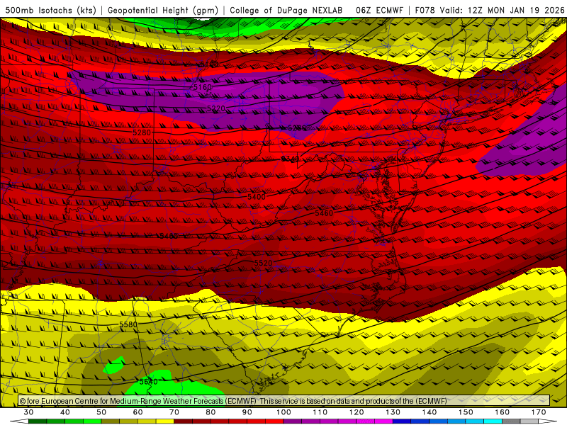Click the olive swatch right after tick 50

[111, 421]
